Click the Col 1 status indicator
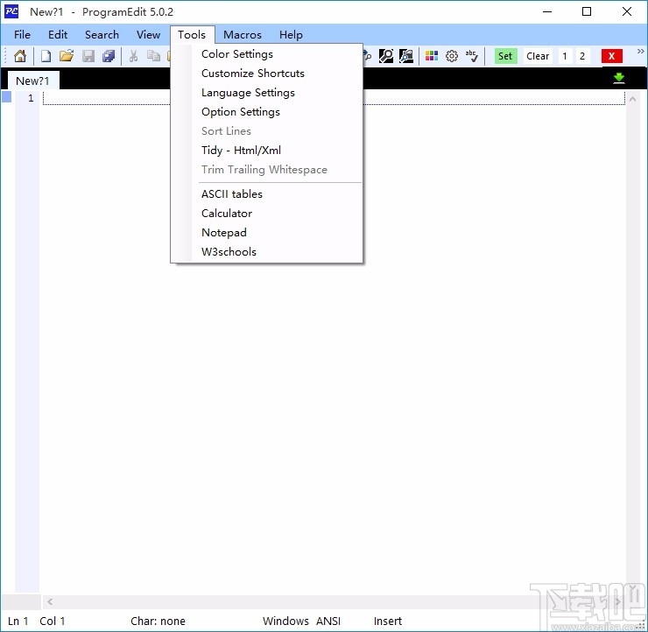The image size is (648, 632). 52,621
